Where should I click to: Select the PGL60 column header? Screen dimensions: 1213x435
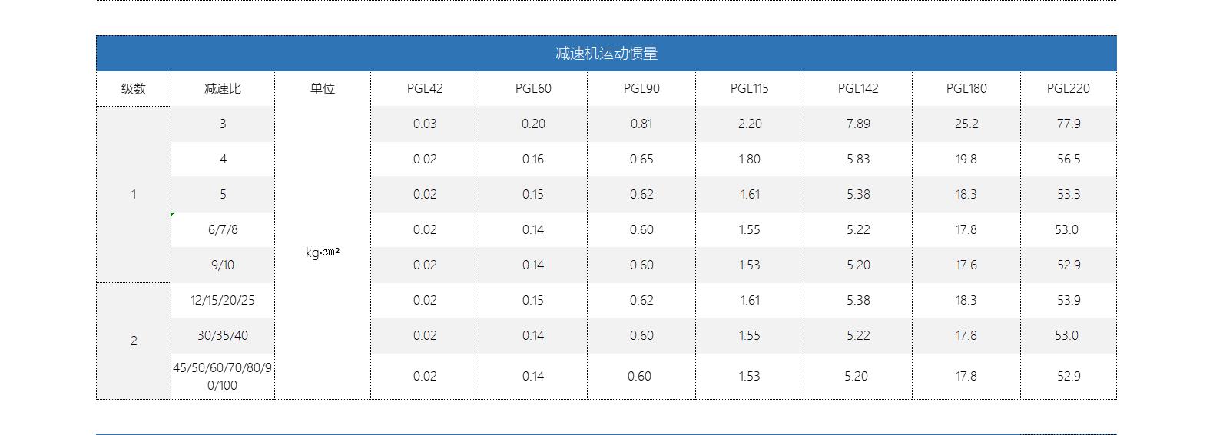[x=533, y=88]
